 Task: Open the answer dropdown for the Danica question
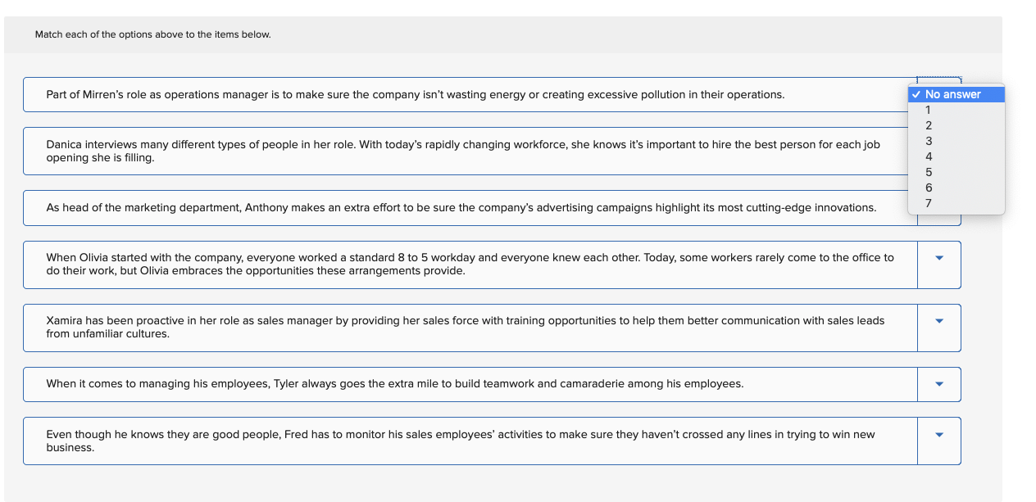click(938, 151)
